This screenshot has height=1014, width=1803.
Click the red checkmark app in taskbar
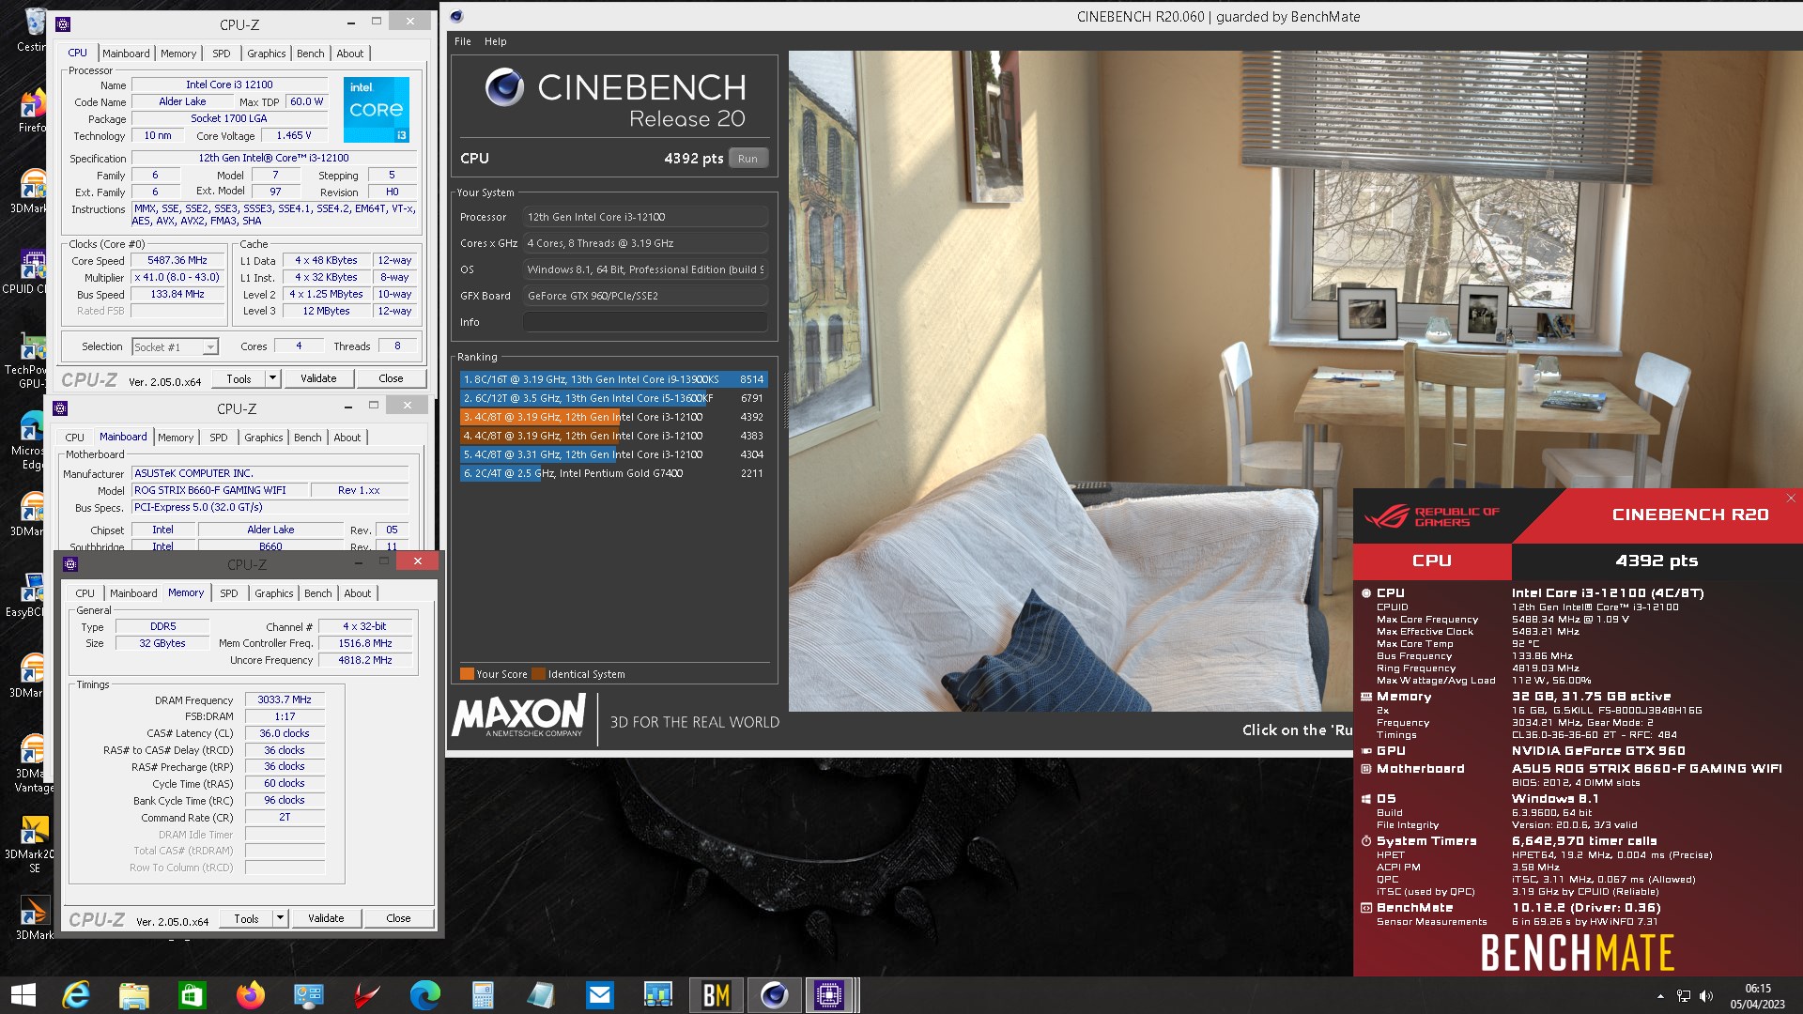click(x=367, y=995)
